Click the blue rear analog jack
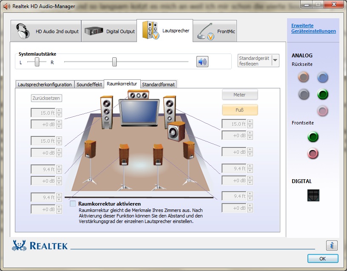Image resolution: width=347 pixels, height=271 pixels. tap(323, 77)
